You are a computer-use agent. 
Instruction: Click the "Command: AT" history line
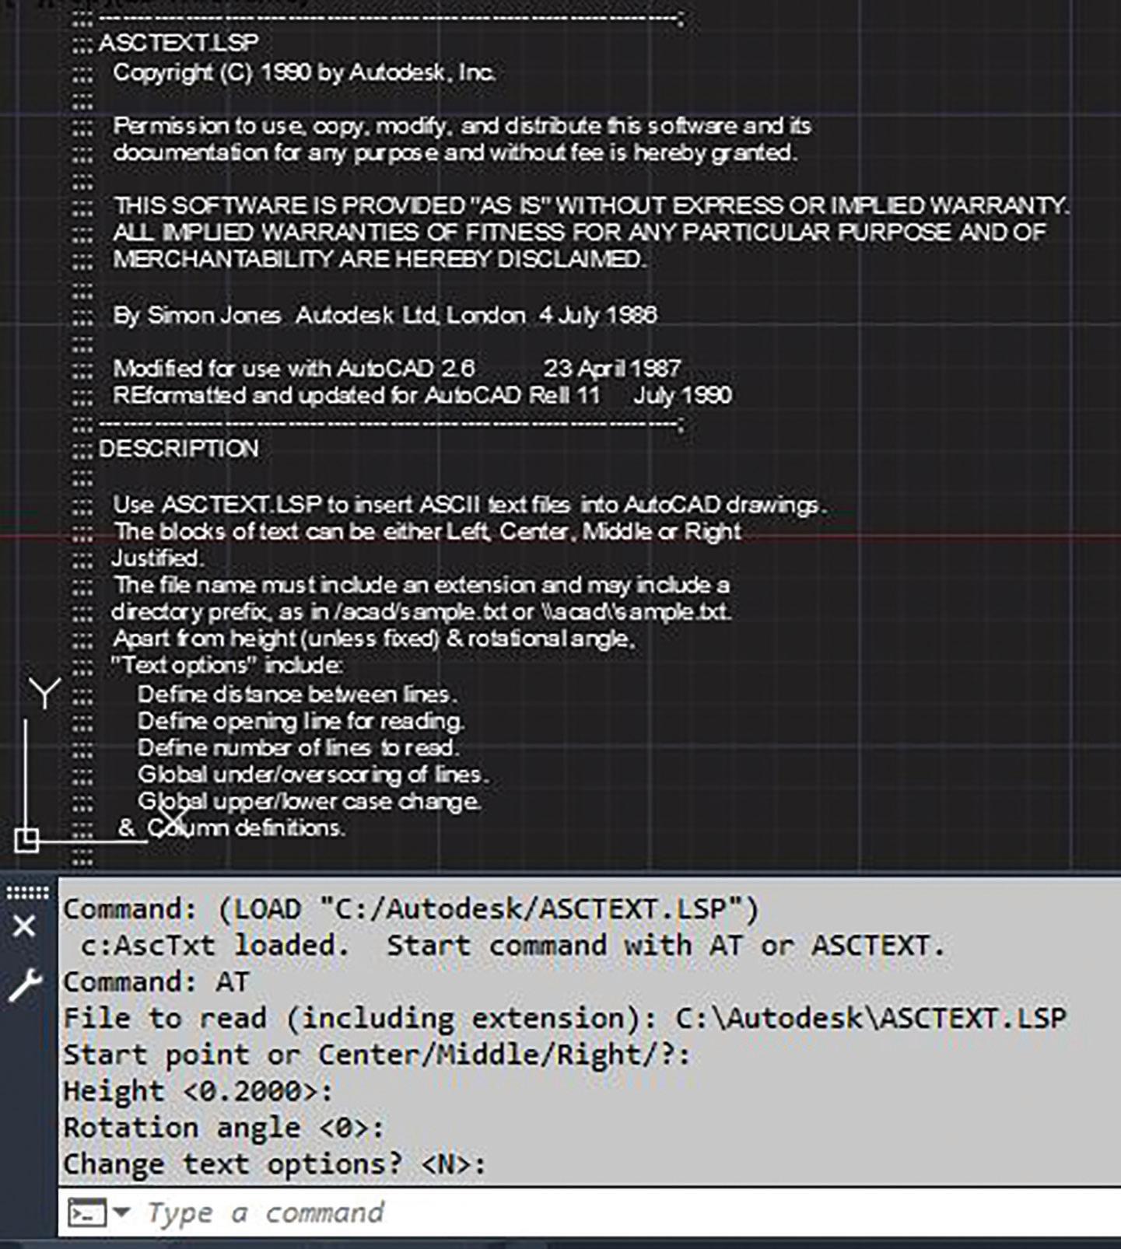(x=156, y=982)
